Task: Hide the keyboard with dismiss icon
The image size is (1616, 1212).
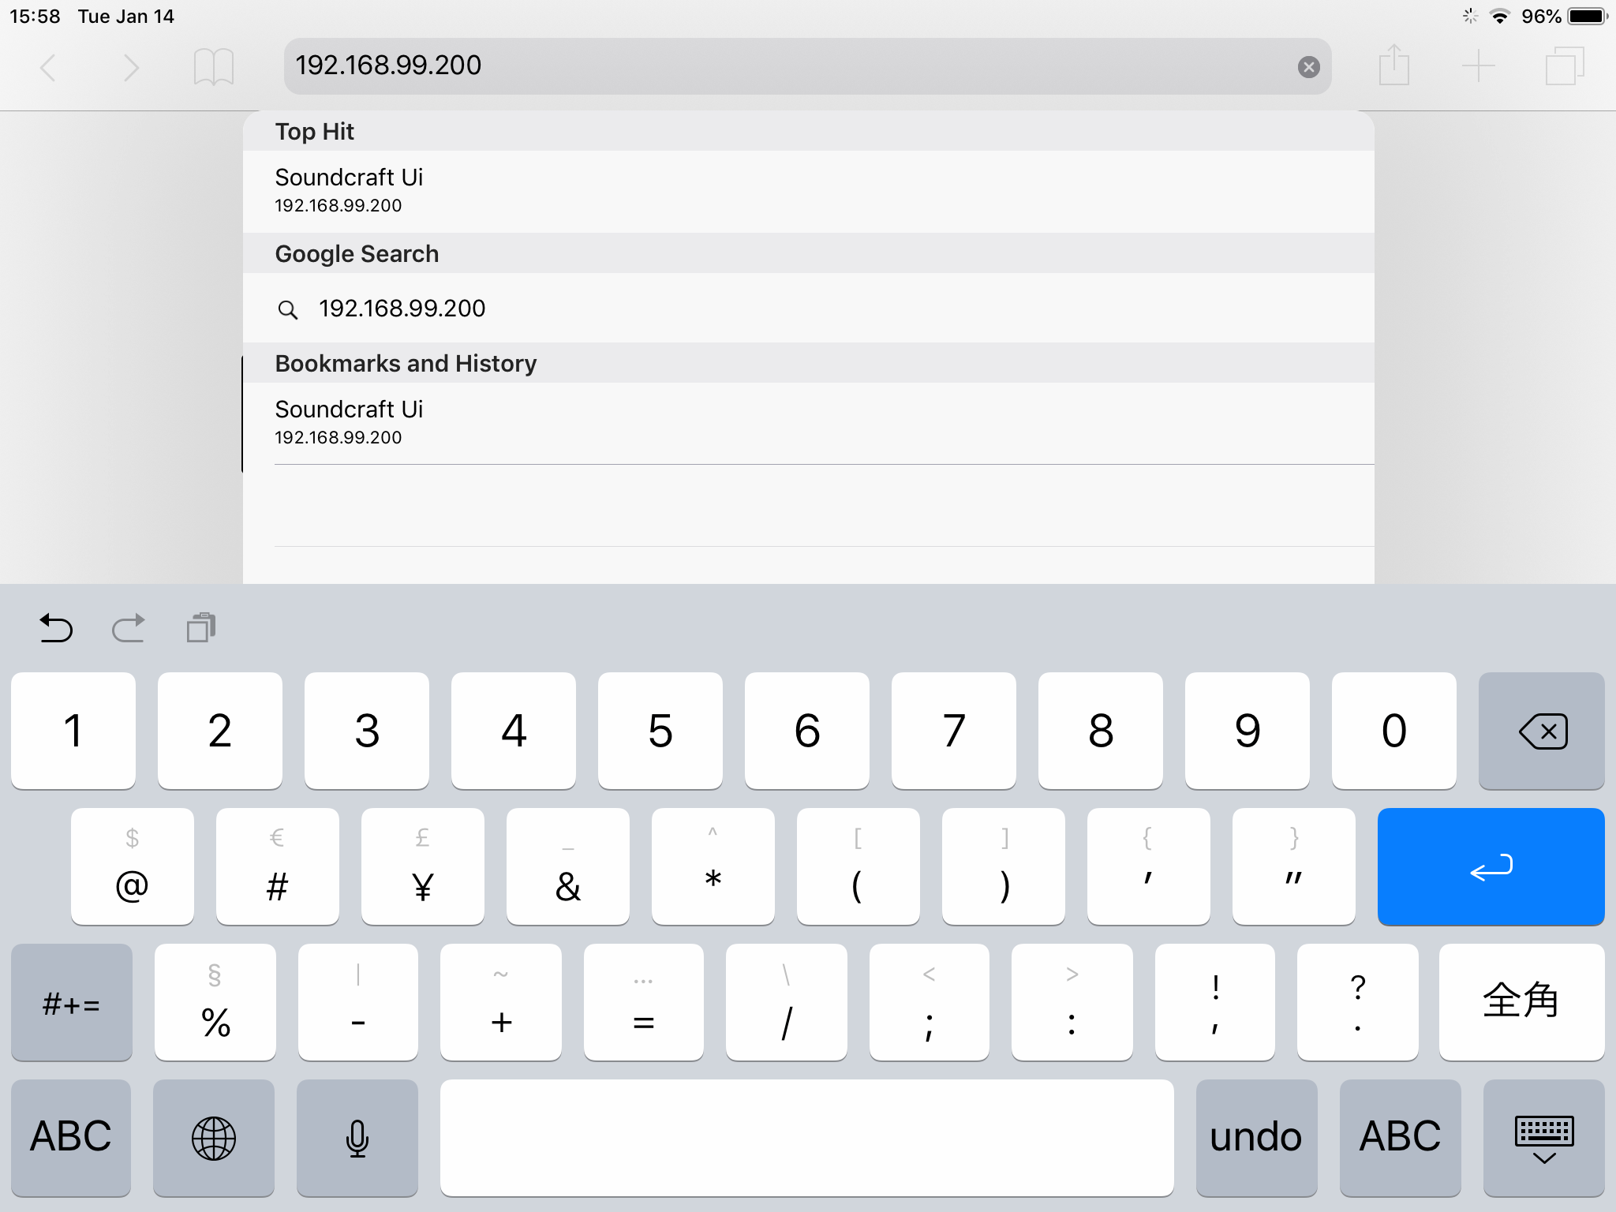Action: [x=1544, y=1138]
